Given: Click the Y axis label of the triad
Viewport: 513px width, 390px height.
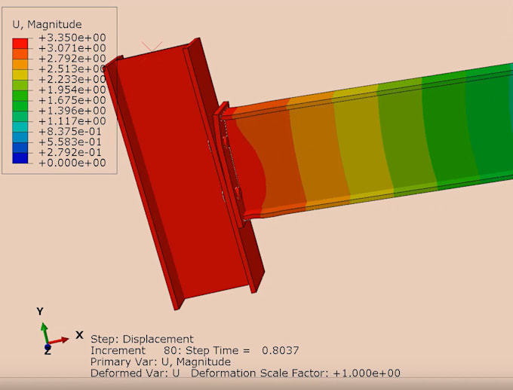Looking at the screenshot, I should pos(40,311).
